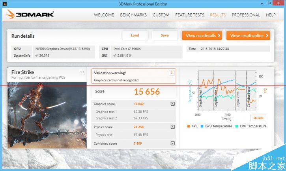Click the blue GPU Temperature legend square
Screen dimensions: 286x171
[202, 126]
